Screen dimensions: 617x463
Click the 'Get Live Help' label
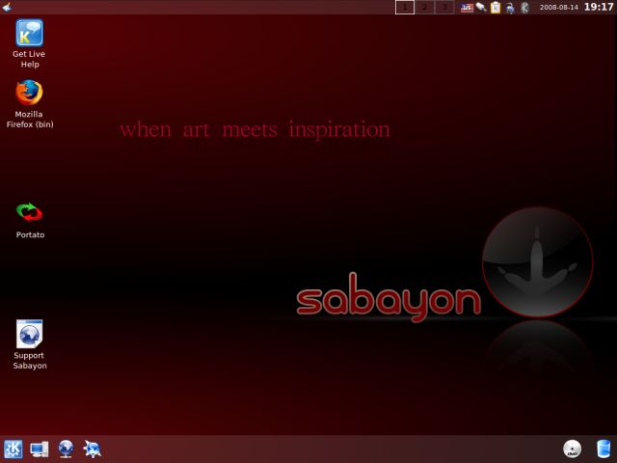pyautogui.click(x=29, y=59)
